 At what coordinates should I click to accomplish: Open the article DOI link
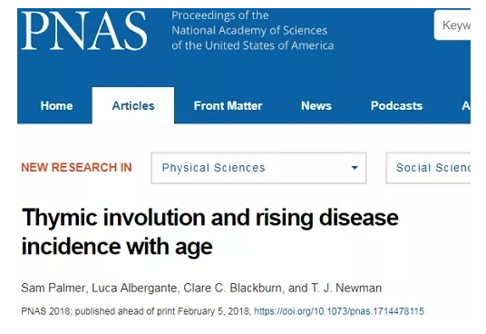pyautogui.click(x=339, y=311)
